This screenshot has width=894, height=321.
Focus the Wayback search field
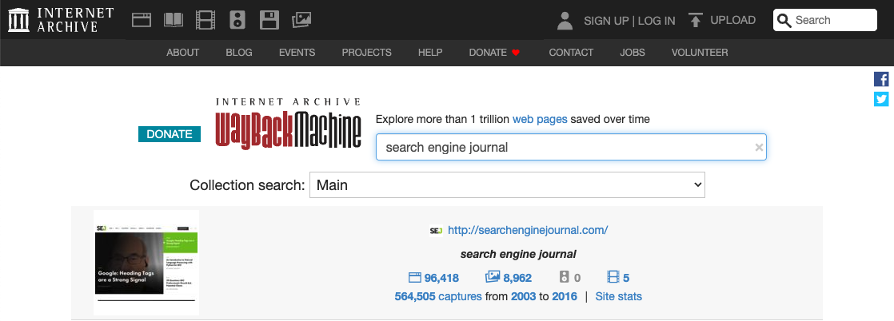571,148
